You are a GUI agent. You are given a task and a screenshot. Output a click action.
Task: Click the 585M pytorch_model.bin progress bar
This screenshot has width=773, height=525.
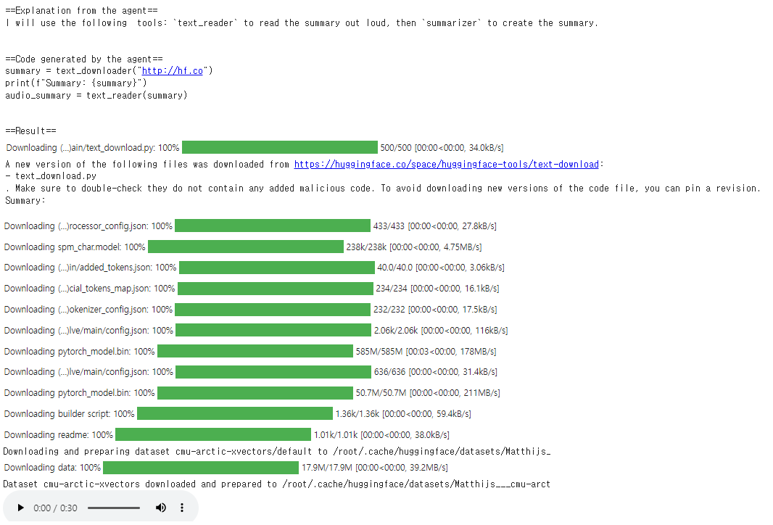tap(255, 351)
